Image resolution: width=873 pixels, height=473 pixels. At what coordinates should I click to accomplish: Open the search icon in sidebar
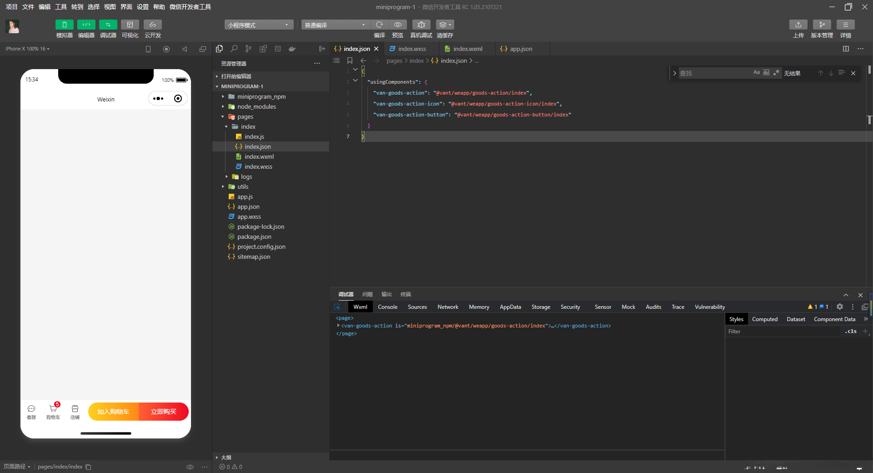tap(234, 49)
